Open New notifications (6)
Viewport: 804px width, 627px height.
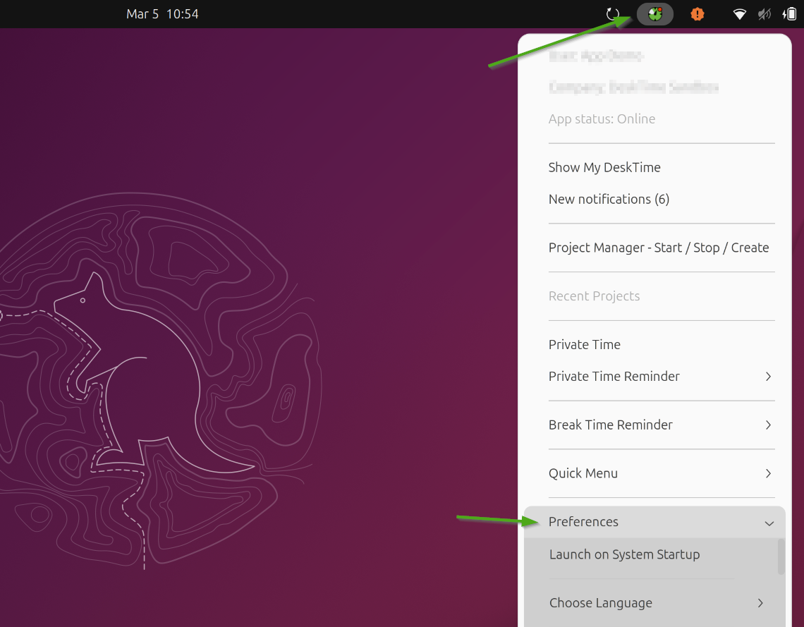click(x=609, y=199)
